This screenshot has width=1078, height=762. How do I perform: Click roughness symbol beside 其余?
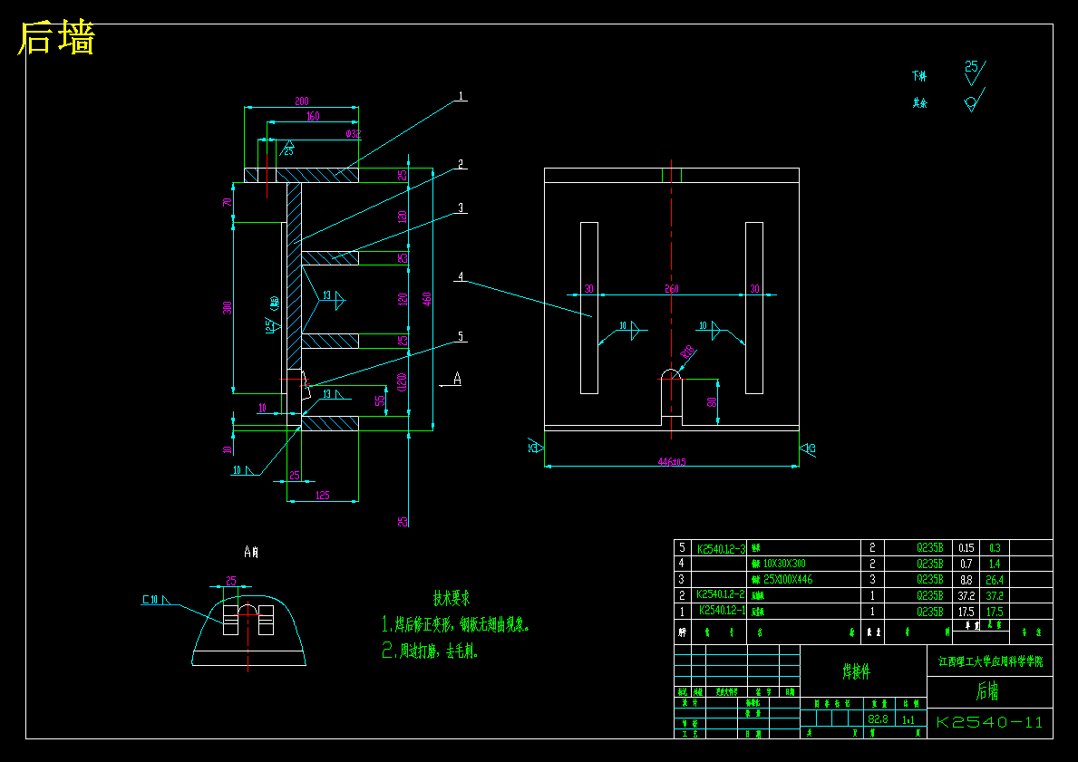pos(974,101)
